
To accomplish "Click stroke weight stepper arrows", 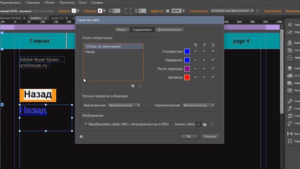I will 110,11.
